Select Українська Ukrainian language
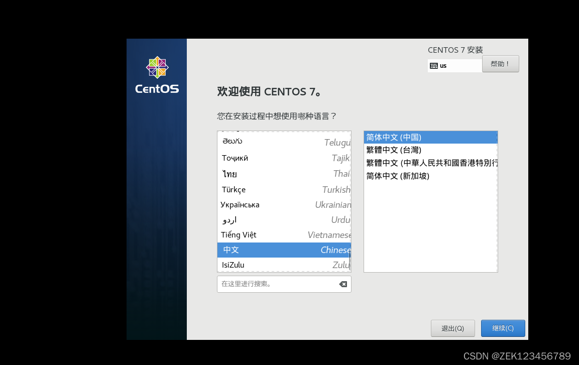The height and width of the screenshot is (365, 579). (284, 205)
